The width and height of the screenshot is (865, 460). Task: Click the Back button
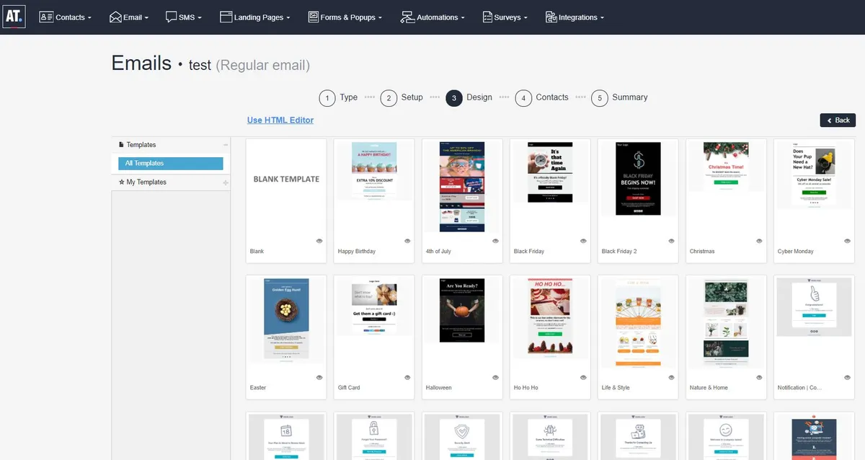click(x=838, y=120)
